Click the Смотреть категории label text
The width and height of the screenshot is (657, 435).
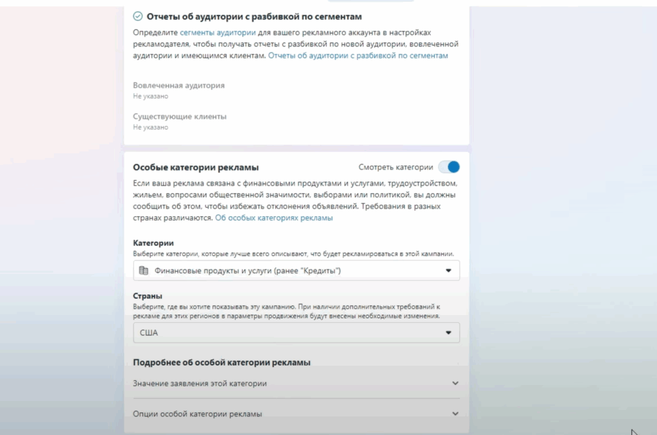click(396, 167)
